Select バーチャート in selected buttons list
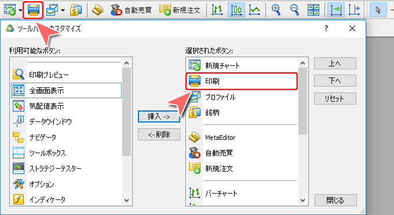This screenshot has height=215, width=394. point(242,193)
